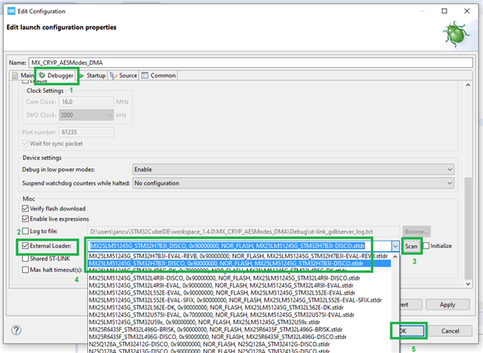
Task: Open the Startup tab
Action: point(93,76)
